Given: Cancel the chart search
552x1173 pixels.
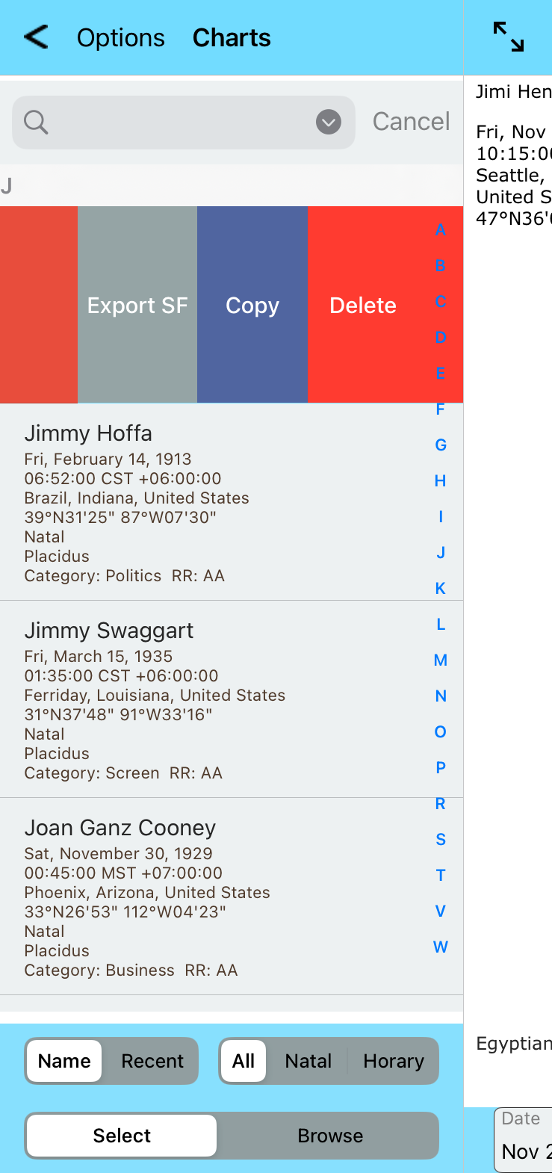Looking at the screenshot, I should 411,122.
